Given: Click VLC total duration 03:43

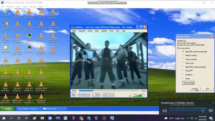Looking at the screenshot, I should [143, 91].
